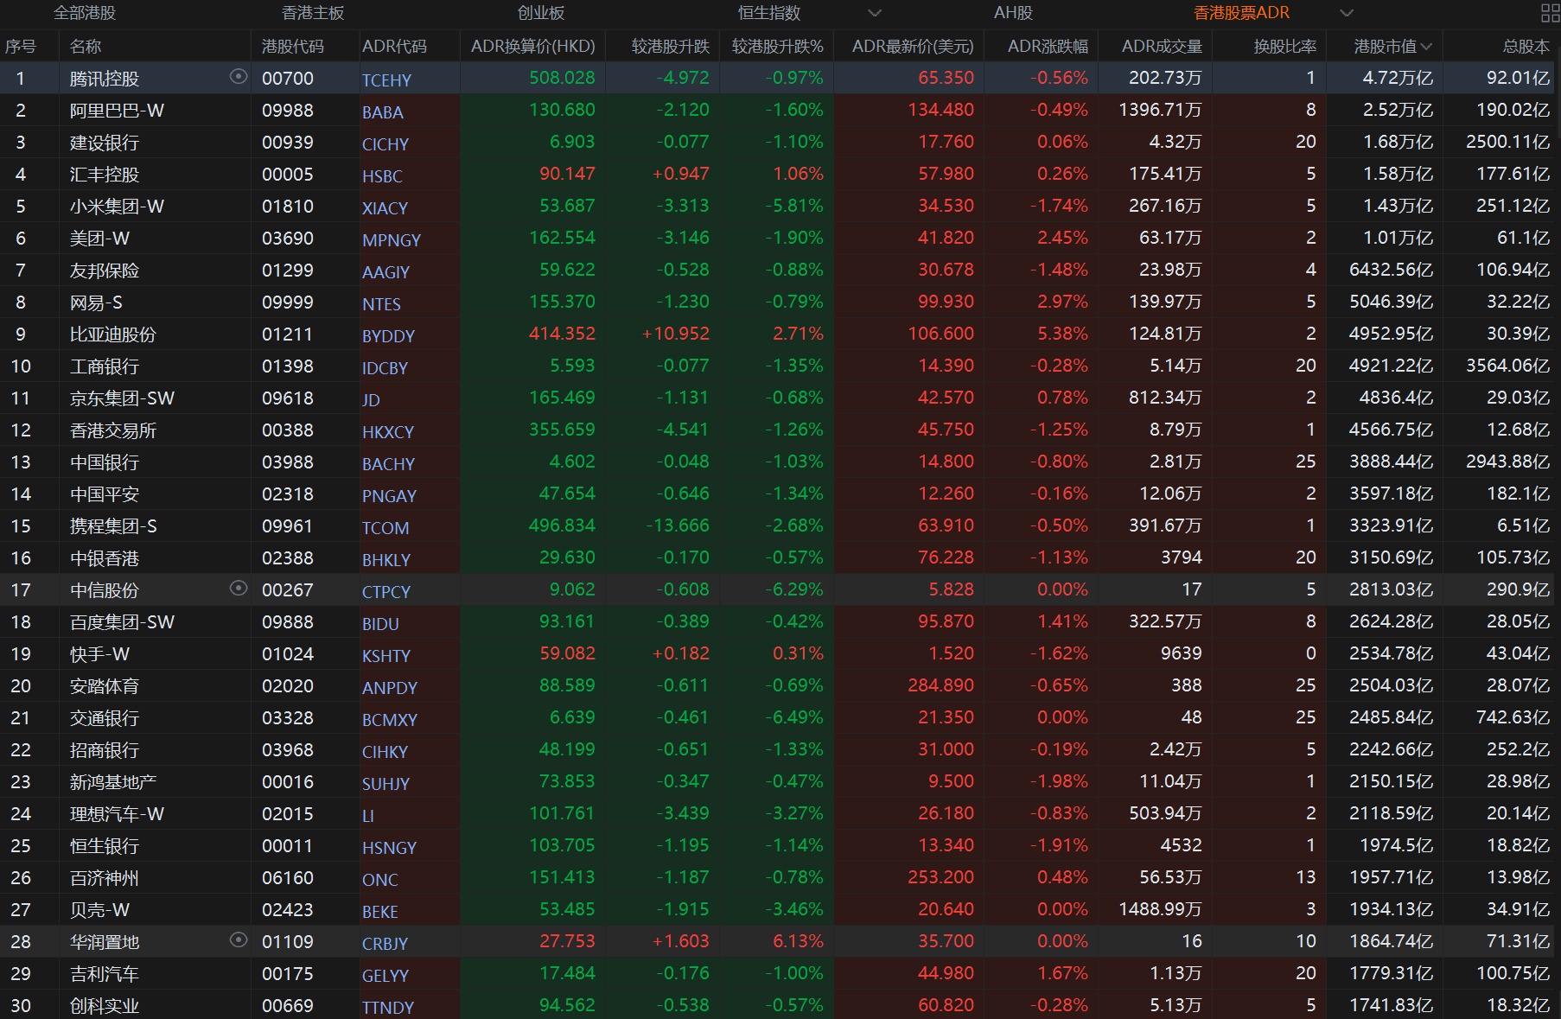Click the 较港股升跌% column header
1561x1019 pixels.
[x=777, y=47]
